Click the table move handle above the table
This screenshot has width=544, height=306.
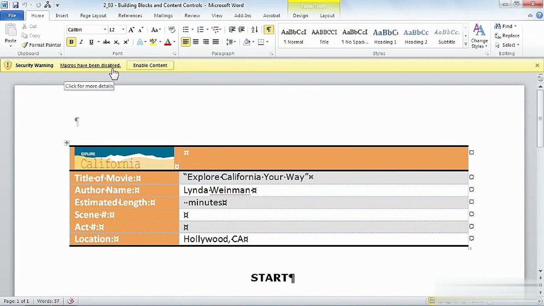(x=67, y=143)
